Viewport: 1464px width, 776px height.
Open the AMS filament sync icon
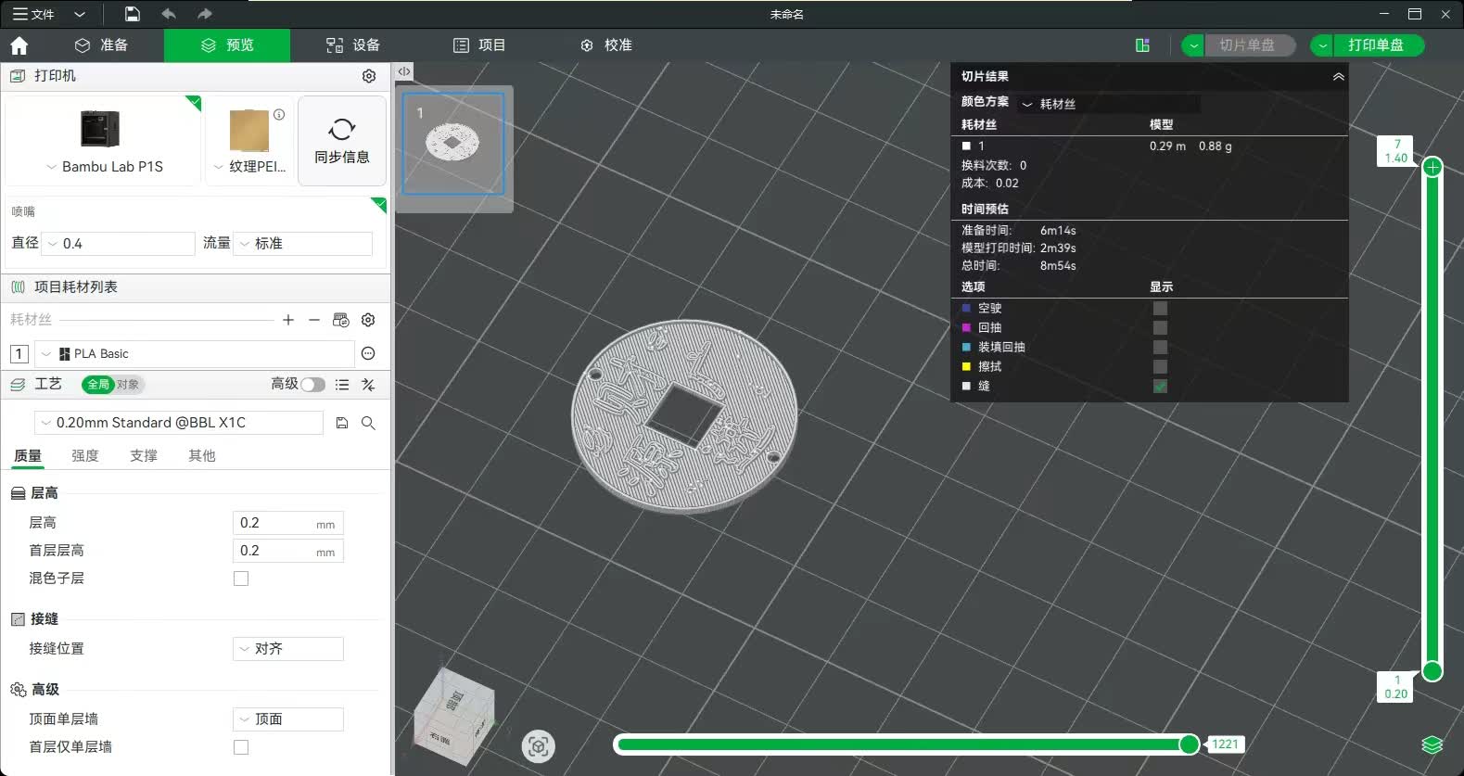341,320
